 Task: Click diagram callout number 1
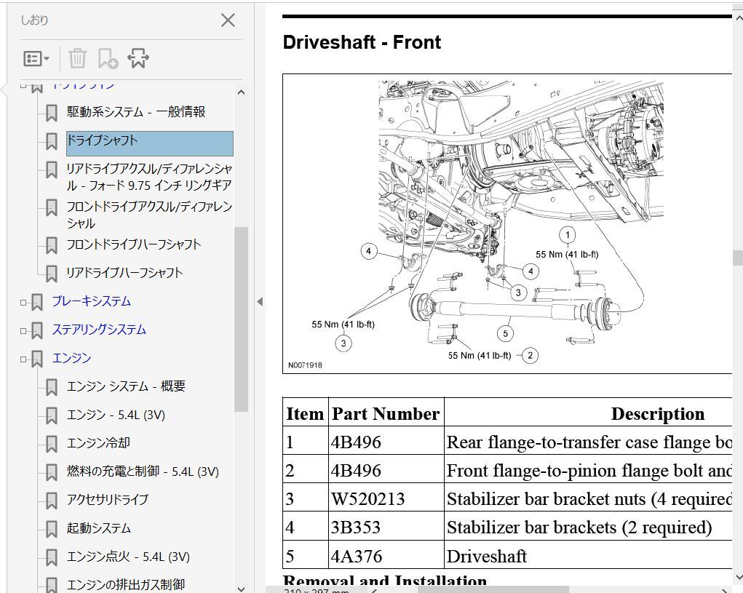tap(567, 234)
